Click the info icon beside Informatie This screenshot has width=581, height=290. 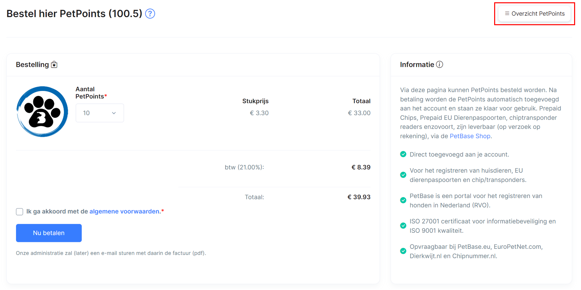coord(440,64)
